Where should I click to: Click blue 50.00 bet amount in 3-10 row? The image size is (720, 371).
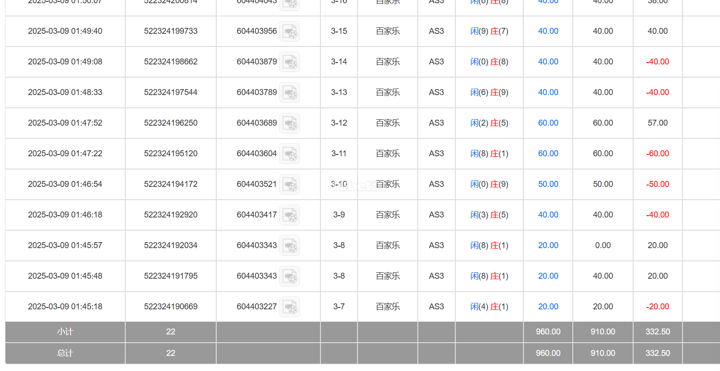click(548, 184)
